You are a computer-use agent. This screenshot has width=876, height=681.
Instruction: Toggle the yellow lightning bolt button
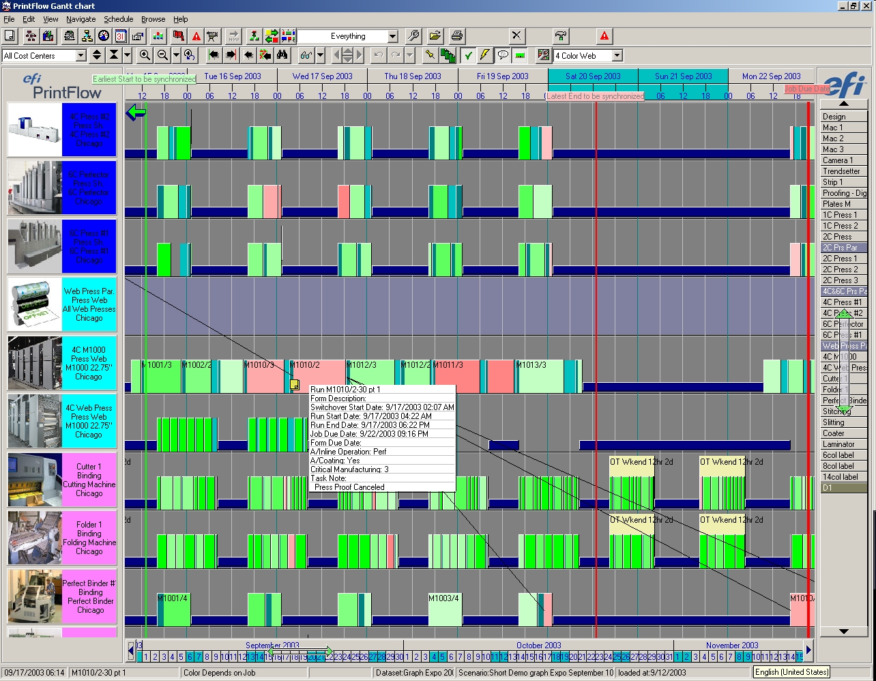pyautogui.click(x=485, y=55)
